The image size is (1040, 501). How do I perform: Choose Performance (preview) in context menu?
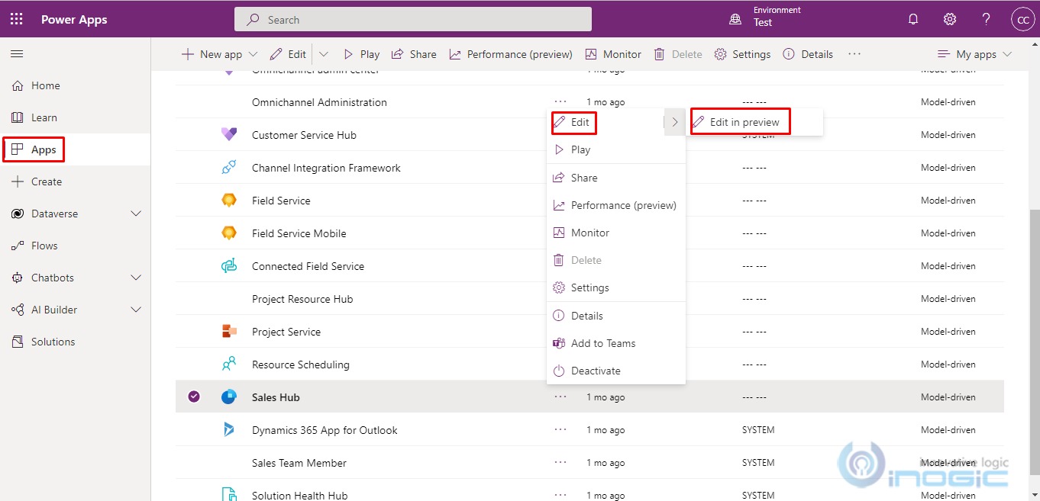616,205
